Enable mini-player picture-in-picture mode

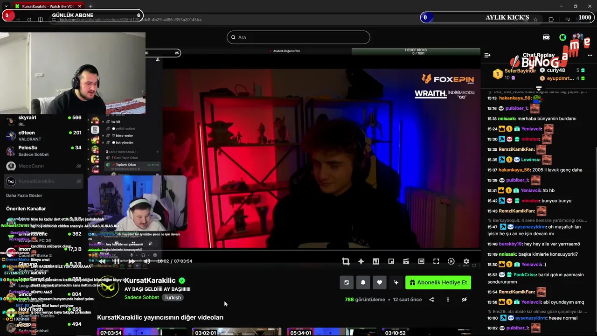point(391,261)
